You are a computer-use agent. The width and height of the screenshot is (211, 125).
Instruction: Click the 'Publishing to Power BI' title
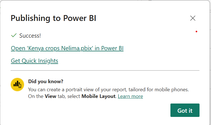click(53, 18)
